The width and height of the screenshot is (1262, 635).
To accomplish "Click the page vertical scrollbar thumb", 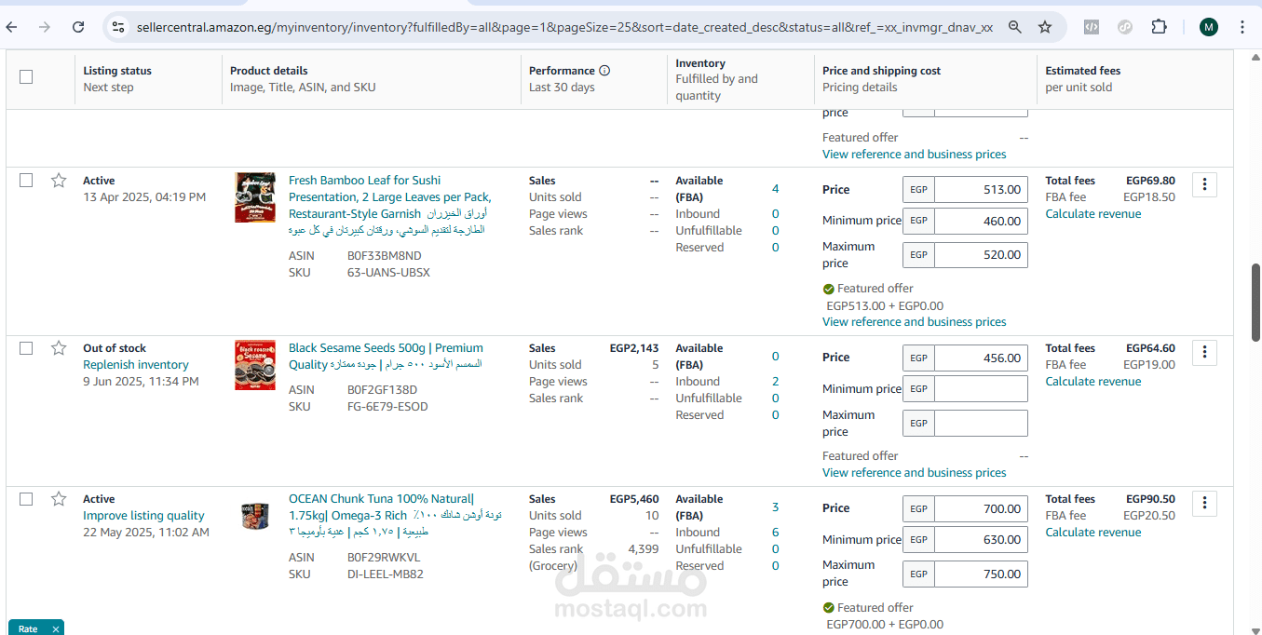I will [x=1255, y=303].
